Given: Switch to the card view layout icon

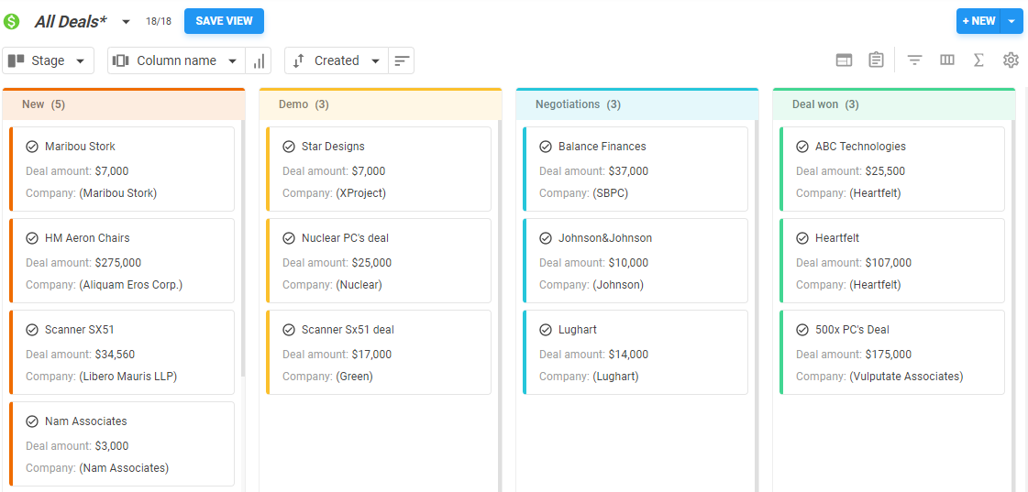Looking at the screenshot, I should click(x=844, y=60).
